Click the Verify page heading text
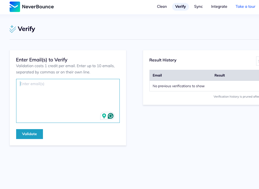Screen dimensions: 259x189 (26, 29)
